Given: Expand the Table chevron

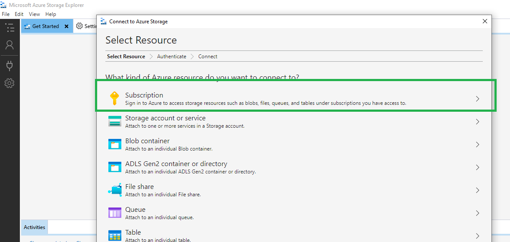Looking at the screenshot, I should [478, 236].
